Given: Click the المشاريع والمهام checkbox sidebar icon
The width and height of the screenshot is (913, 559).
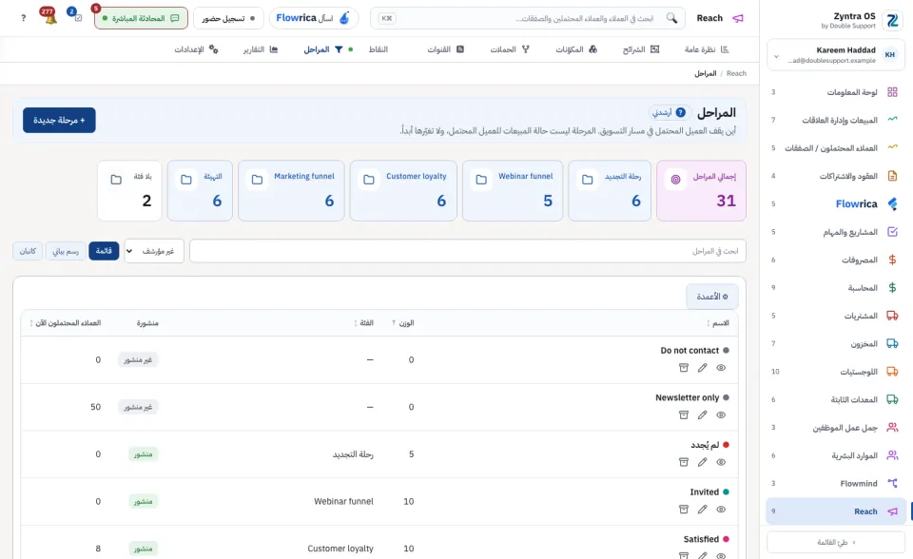Looking at the screenshot, I should click(x=892, y=232).
